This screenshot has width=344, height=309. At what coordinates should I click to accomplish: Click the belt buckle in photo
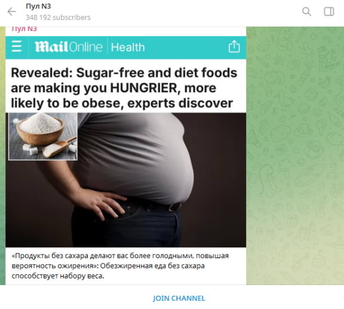click(174, 207)
